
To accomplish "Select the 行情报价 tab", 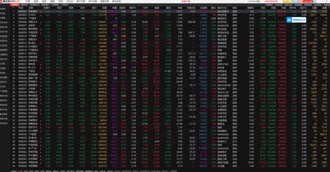I will [15, 5].
